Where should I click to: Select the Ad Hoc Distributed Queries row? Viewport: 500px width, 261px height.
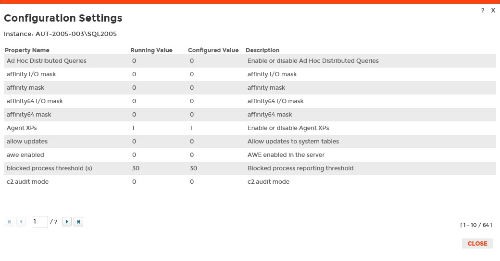47,61
